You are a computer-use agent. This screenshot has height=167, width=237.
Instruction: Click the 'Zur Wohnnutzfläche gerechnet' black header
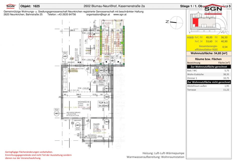pos(208,67)
